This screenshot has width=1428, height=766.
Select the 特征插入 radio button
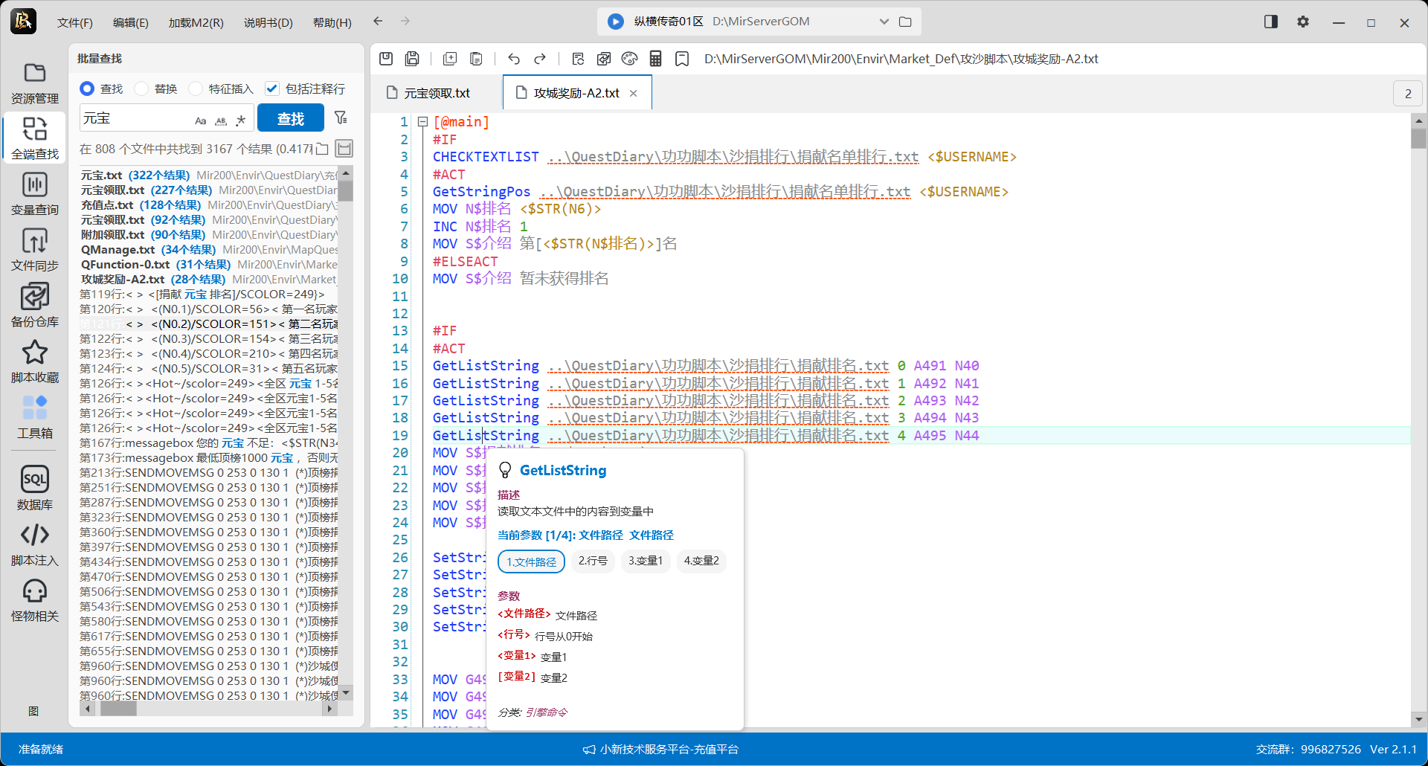click(196, 88)
